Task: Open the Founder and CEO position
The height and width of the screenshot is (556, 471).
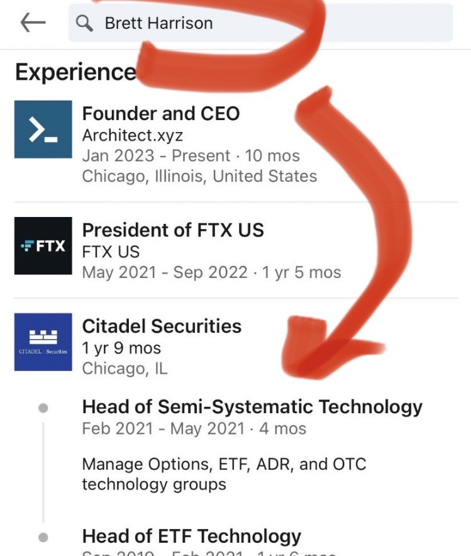Action: pos(161,114)
